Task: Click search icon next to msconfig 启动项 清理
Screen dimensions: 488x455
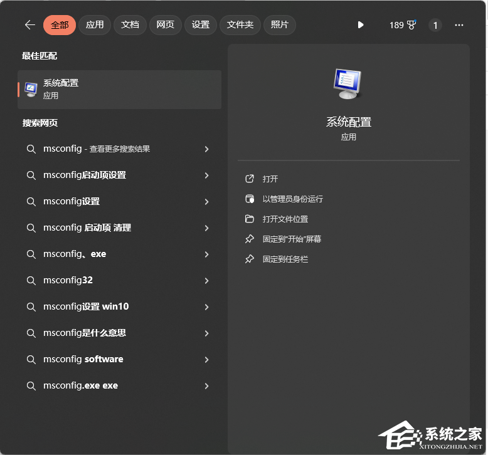Action: [31, 228]
